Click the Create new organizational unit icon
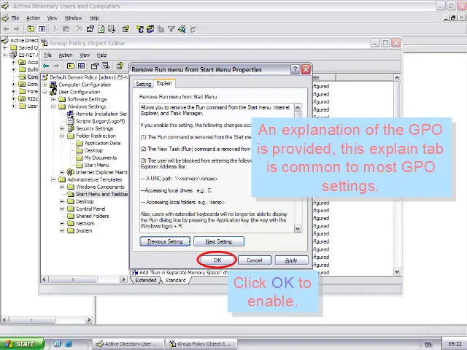Image resolution: width=467 pixels, height=350 pixels. pyautogui.click(x=161, y=29)
